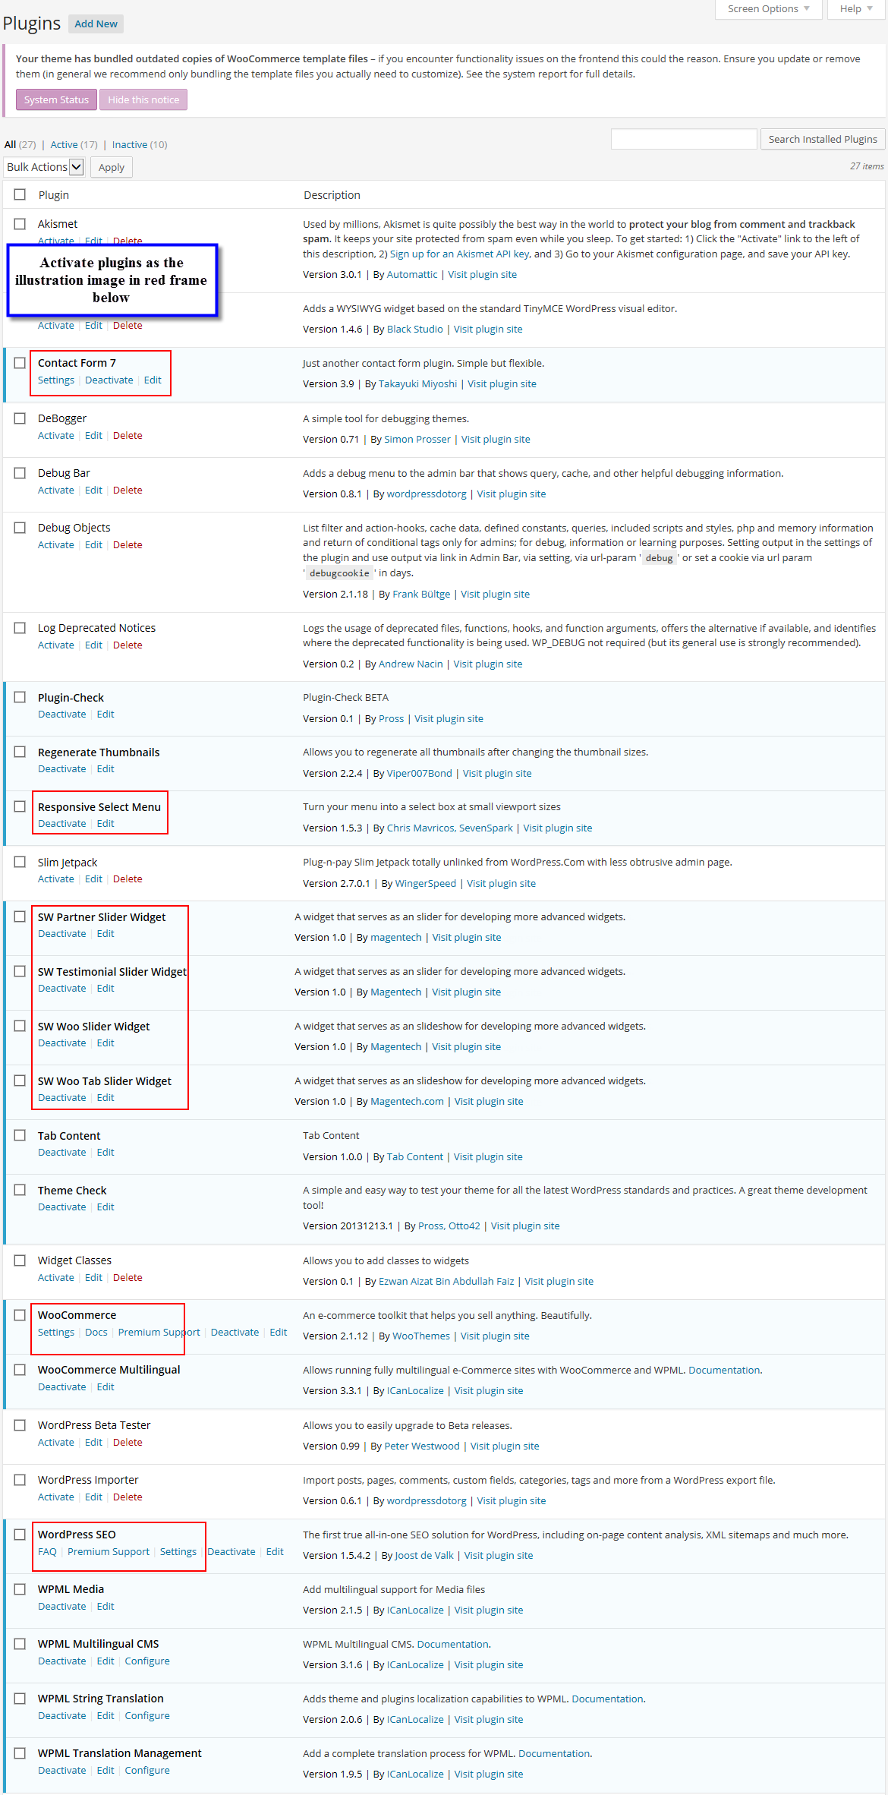
Task: Expand the Help panel
Action: [856, 9]
